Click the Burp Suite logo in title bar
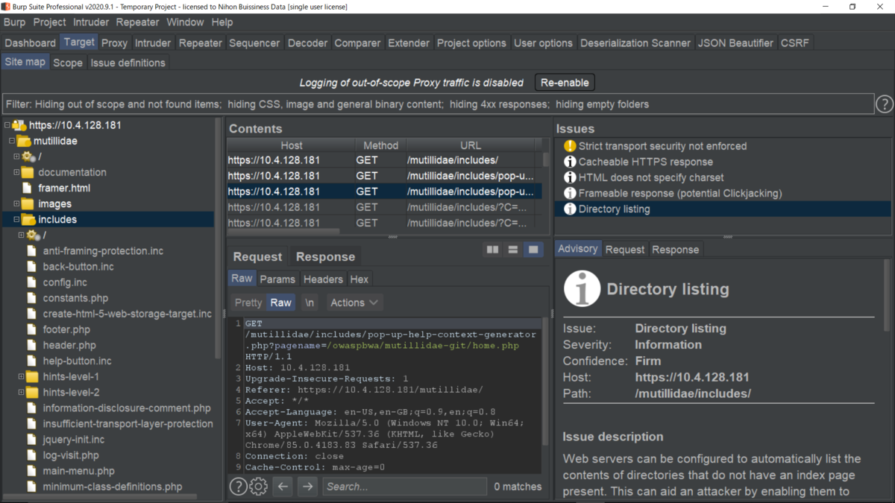Image resolution: width=895 pixels, height=503 pixels. tap(6, 7)
